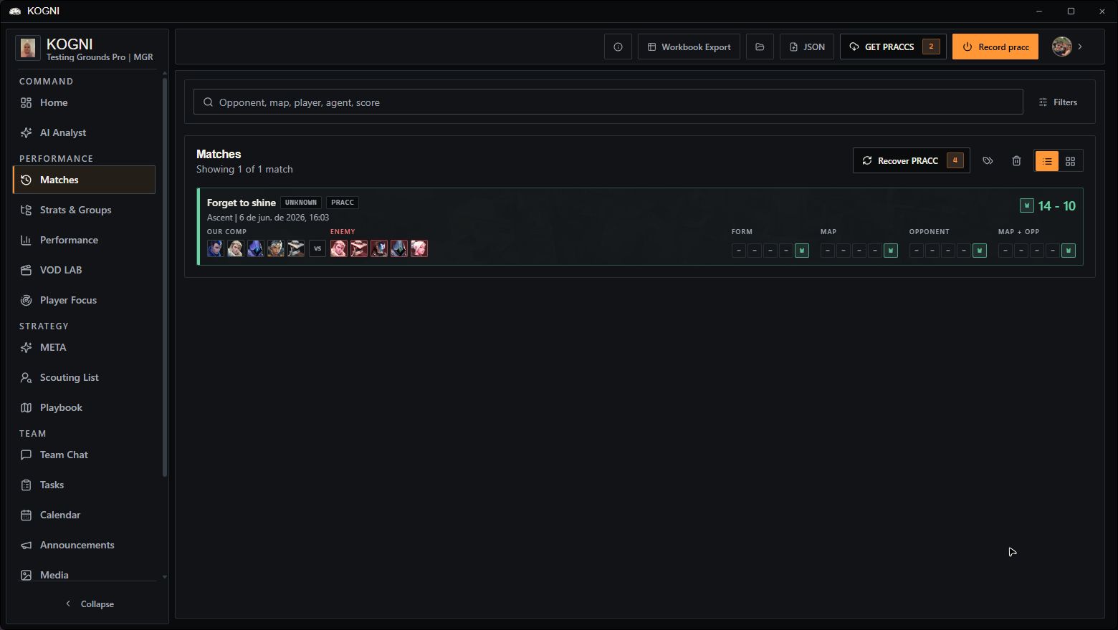Click second agent icon in our comp
The width and height of the screenshot is (1118, 630).
point(235,248)
